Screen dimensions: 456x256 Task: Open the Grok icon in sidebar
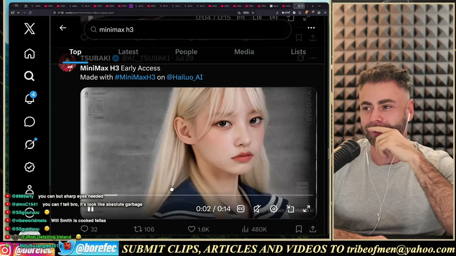30,144
